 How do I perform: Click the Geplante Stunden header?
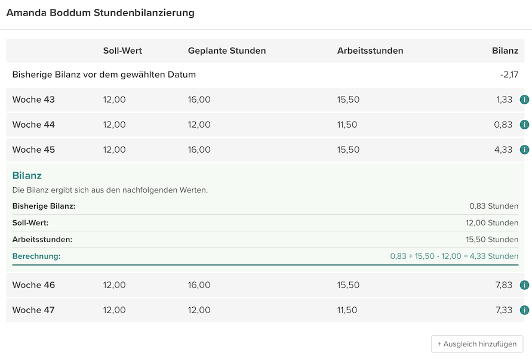226,51
